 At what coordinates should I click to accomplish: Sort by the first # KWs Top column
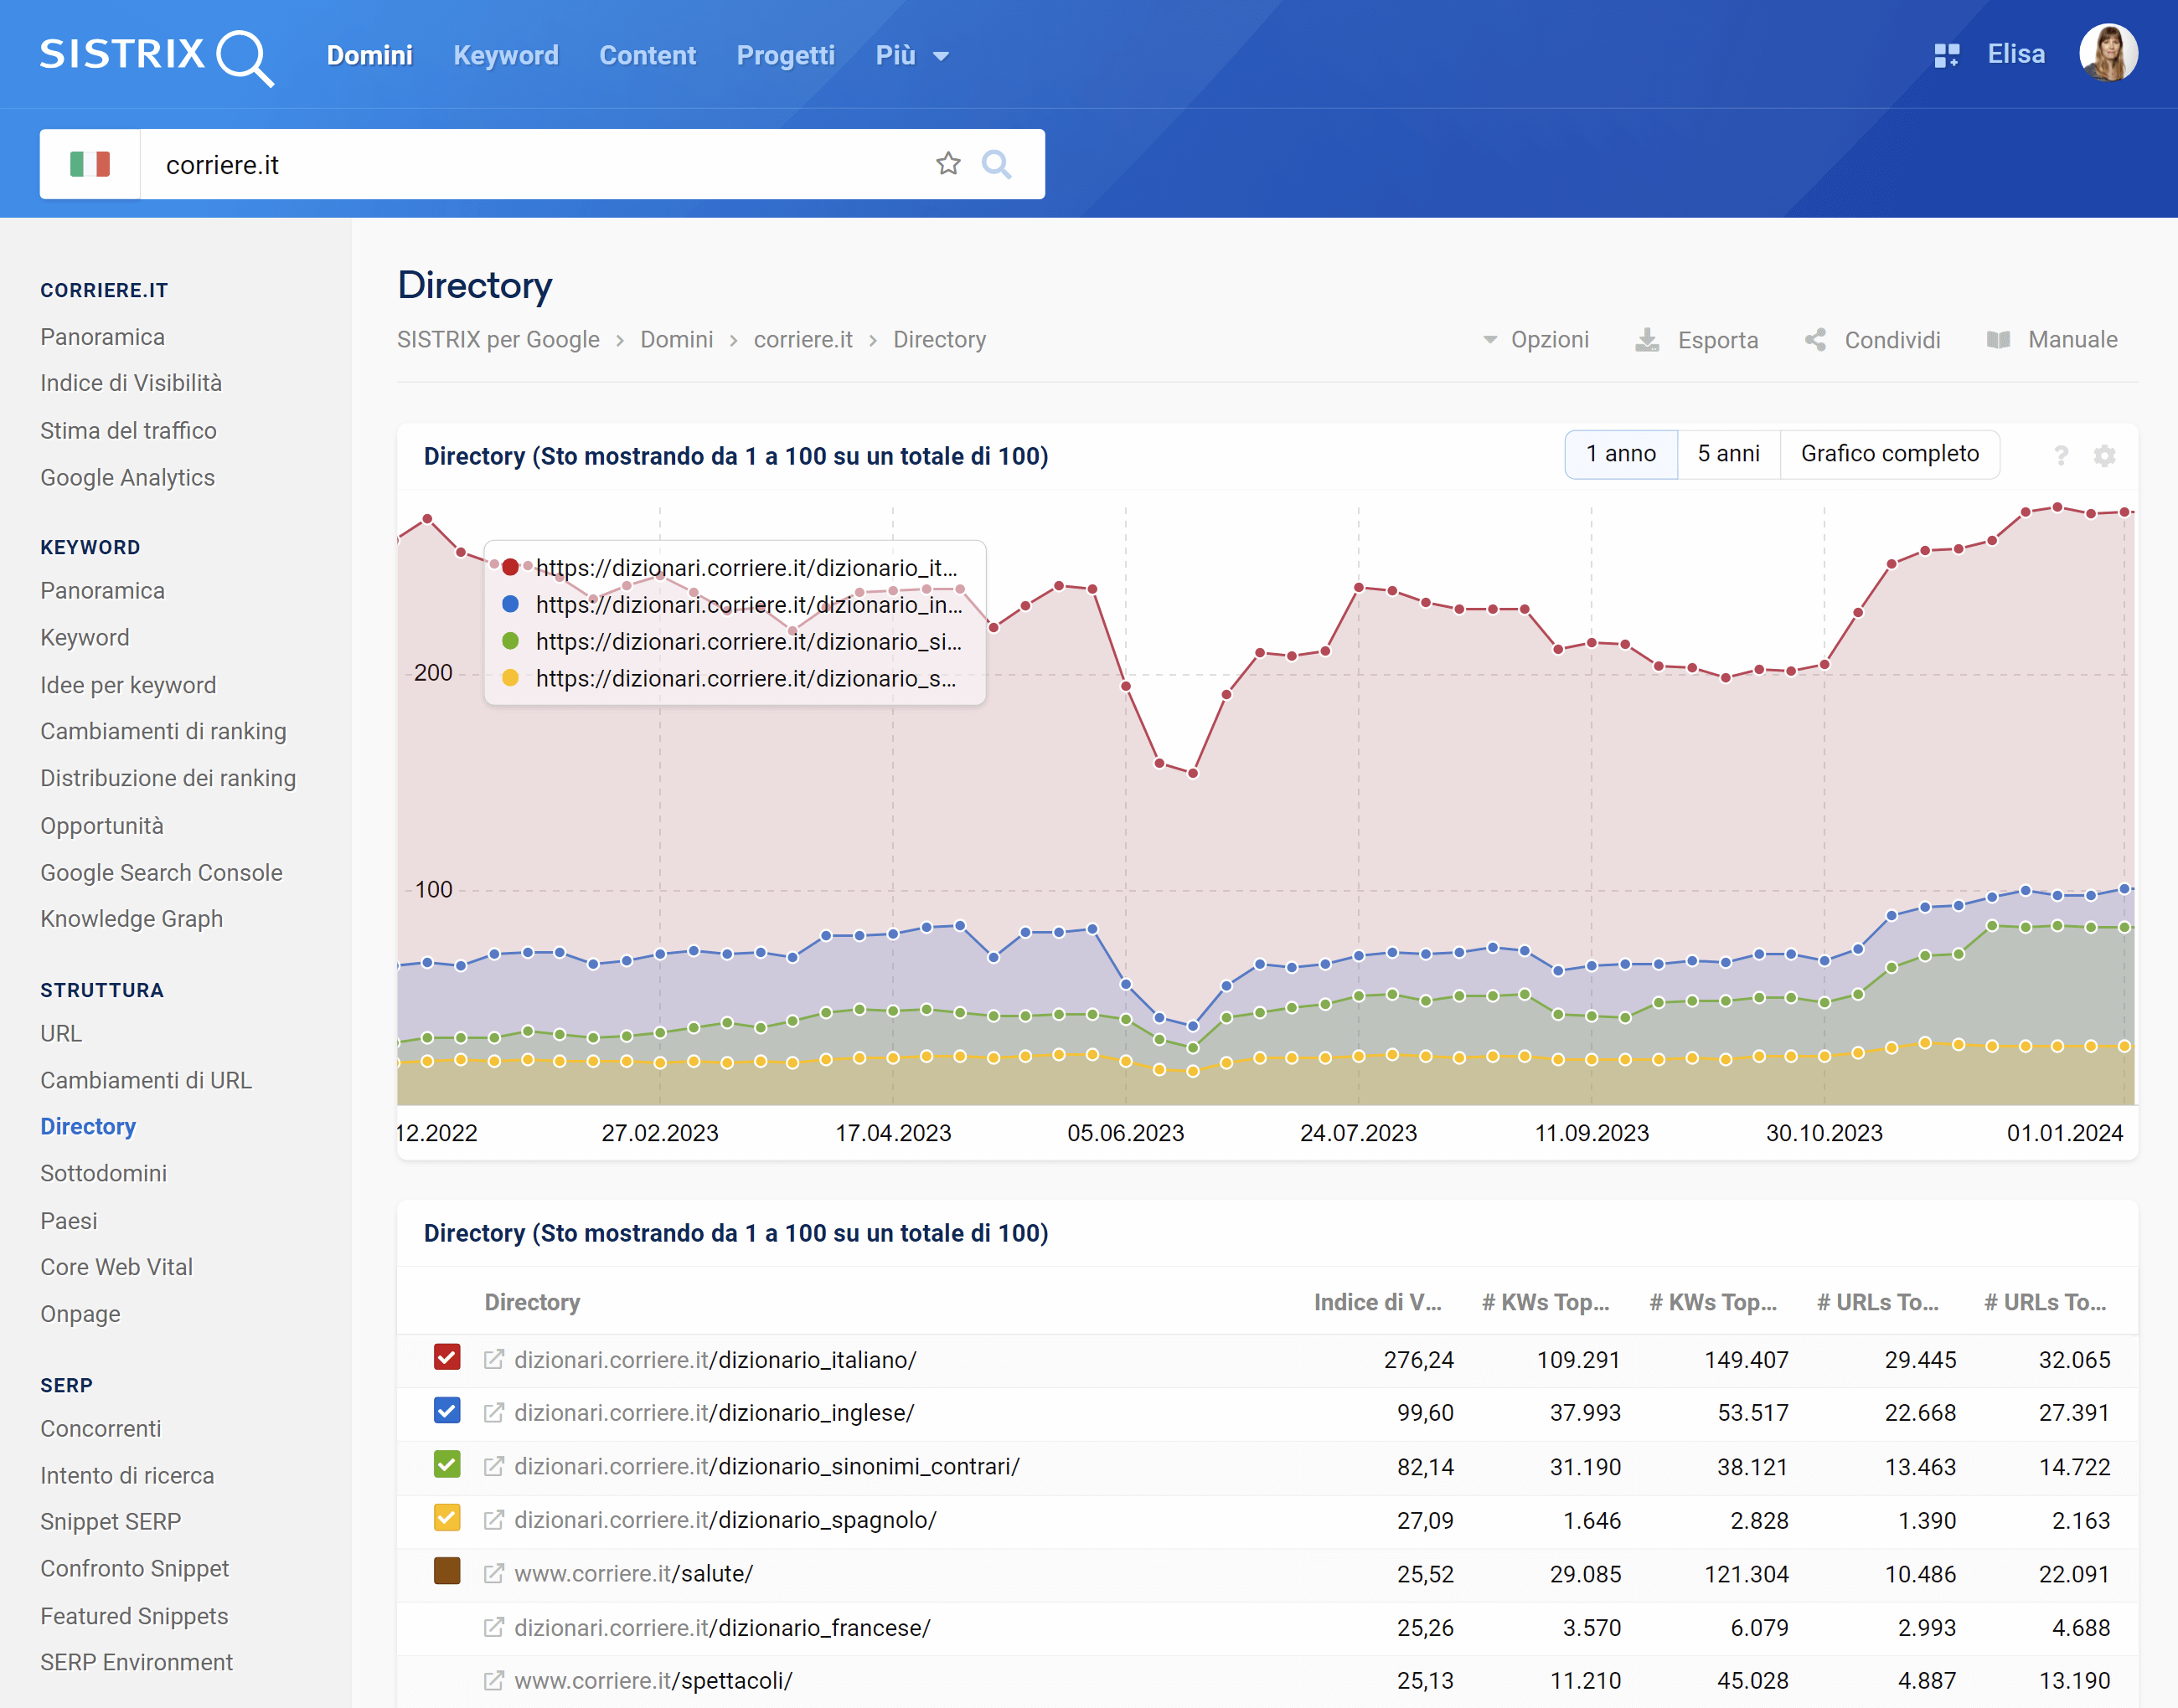[x=1546, y=1303]
